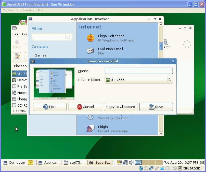Click the Ekiga Softphone label
Screen dimensions: 206x172
pos(111,36)
